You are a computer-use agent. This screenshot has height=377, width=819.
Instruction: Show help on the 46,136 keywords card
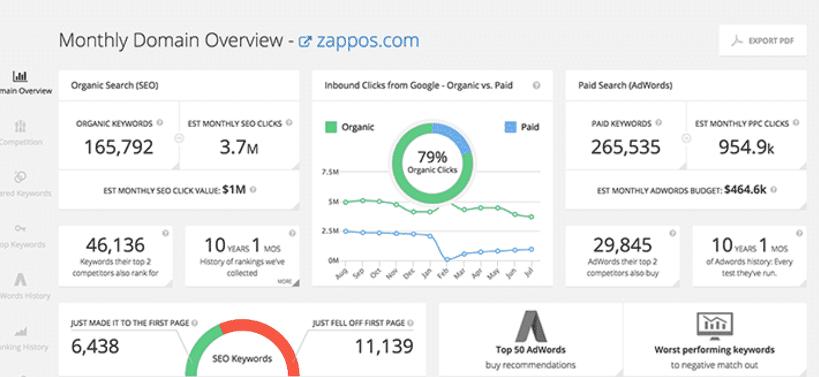coord(166,233)
